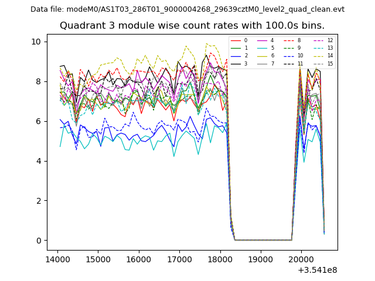The width and height of the screenshot is (375, 281).
Task: Click the Data file path text at top
Action: coord(187,9)
